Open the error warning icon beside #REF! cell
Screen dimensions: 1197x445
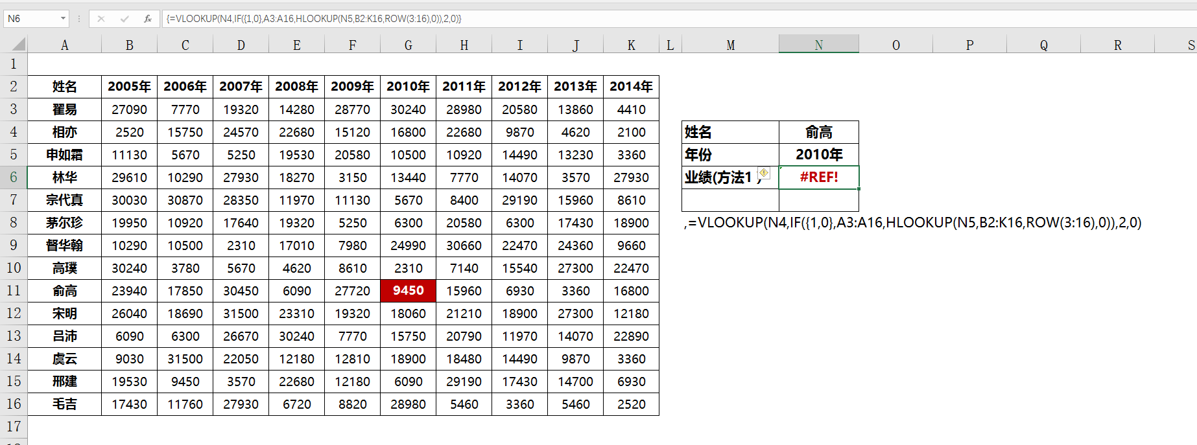(x=764, y=173)
